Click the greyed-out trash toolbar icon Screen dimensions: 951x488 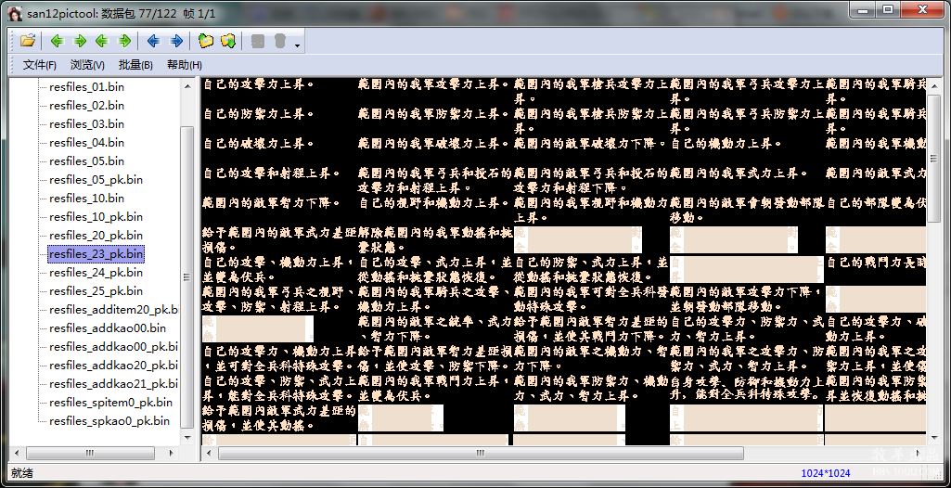tap(279, 41)
